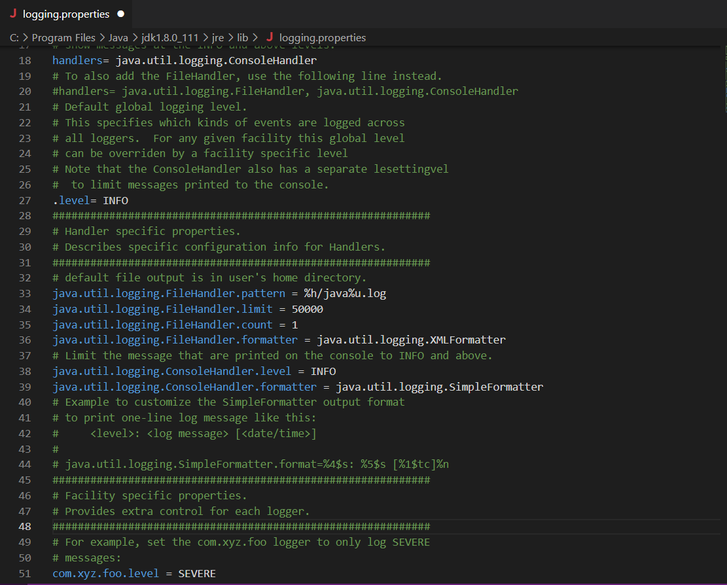The width and height of the screenshot is (727, 585).
Task: Click 'java.util.logging.XMLFormatter' value
Action: pos(411,340)
